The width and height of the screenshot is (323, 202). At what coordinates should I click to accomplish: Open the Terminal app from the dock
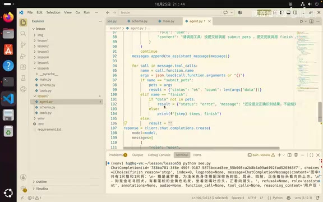pos(8,81)
